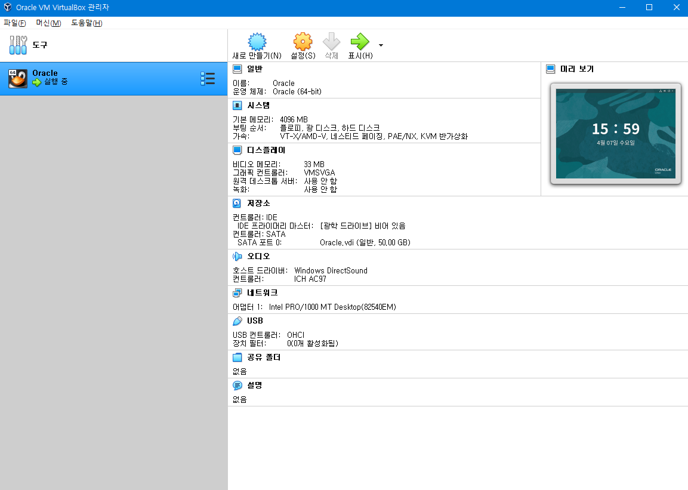The image size is (688, 490).
Task: Click the 33 MB video memory value
Action: pos(314,164)
